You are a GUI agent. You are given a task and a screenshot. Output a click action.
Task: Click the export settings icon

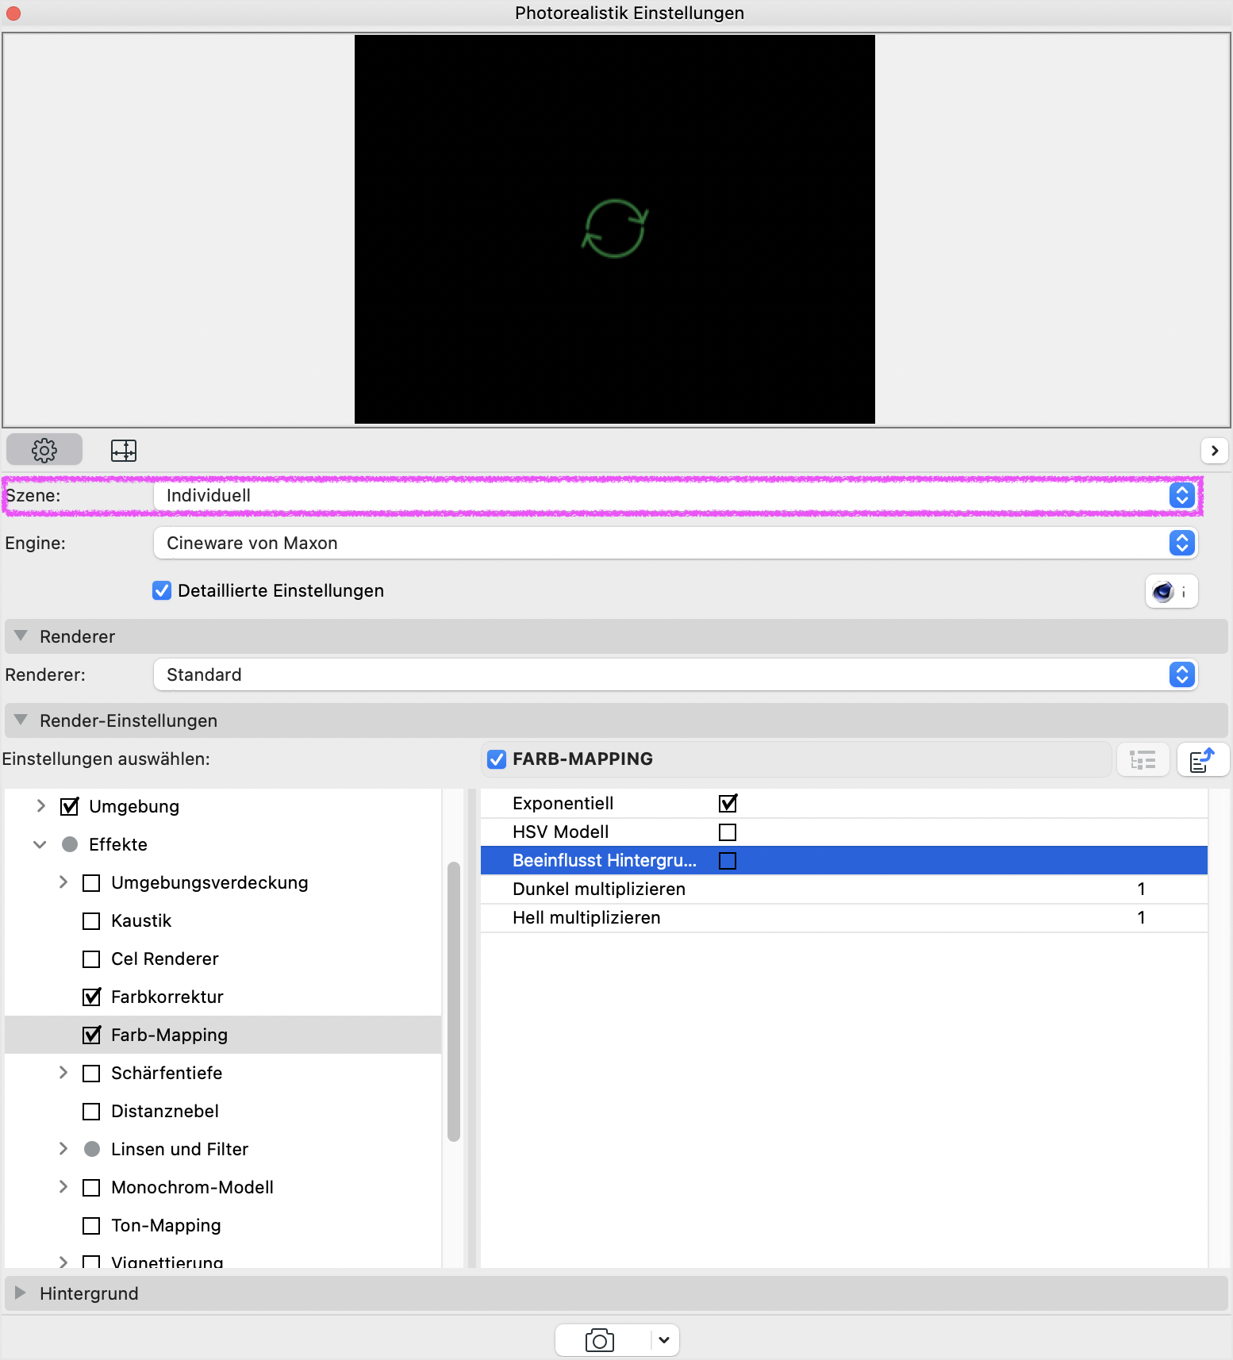tap(1203, 760)
